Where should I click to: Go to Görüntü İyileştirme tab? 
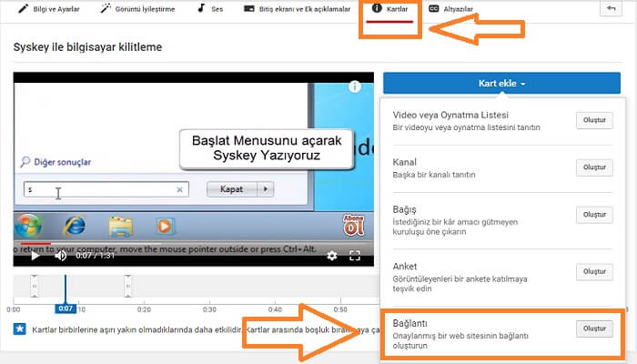coord(137,9)
